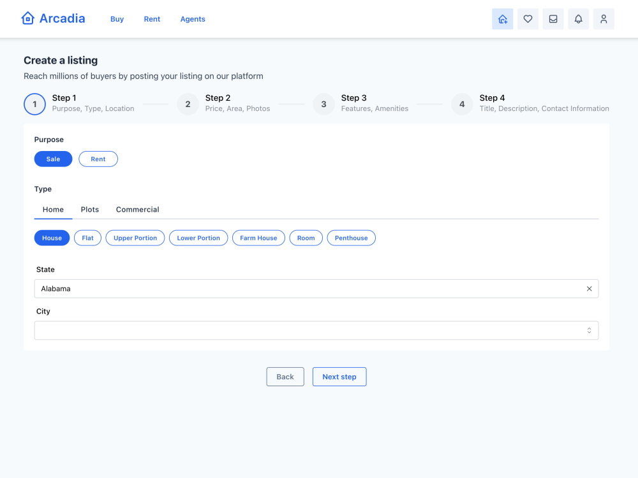The image size is (638, 478).
Task: Click the Next step button
Action: click(339, 377)
